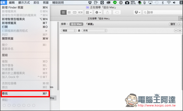The image size is (183, 111).
Task: Click minus button beside 儲存
Action: (x=180, y=24)
